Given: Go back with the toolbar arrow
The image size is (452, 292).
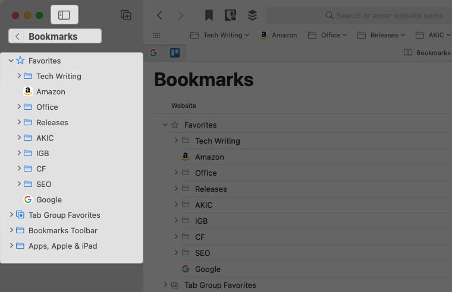Looking at the screenshot, I should coord(160,15).
